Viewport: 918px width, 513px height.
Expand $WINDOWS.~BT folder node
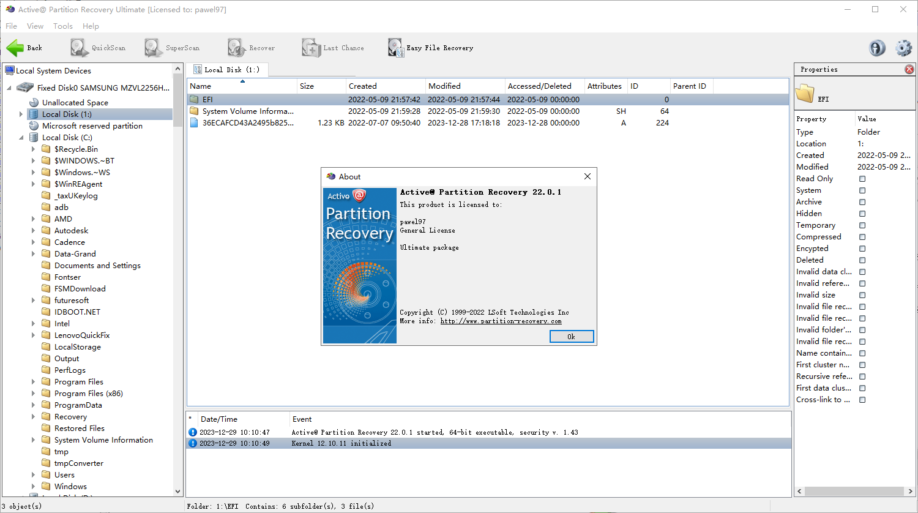click(33, 160)
